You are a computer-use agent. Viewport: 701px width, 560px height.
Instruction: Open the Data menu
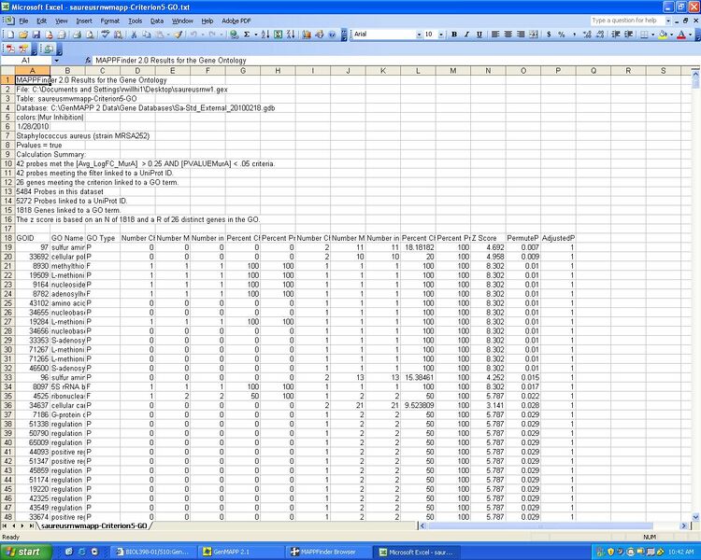[157, 20]
